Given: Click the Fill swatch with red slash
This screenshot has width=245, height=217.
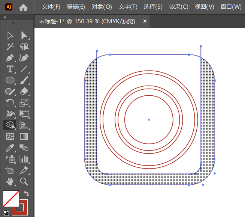Looking at the screenshot, I should click(11, 199).
